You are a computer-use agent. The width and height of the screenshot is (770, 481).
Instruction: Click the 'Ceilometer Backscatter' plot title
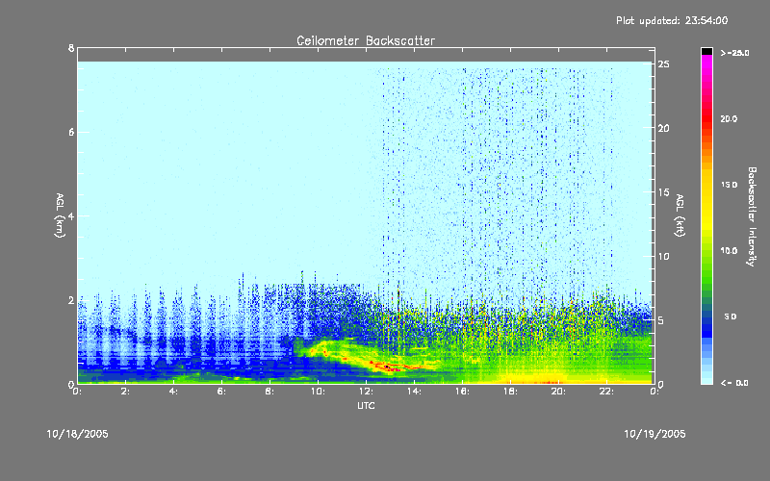click(366, 40)
